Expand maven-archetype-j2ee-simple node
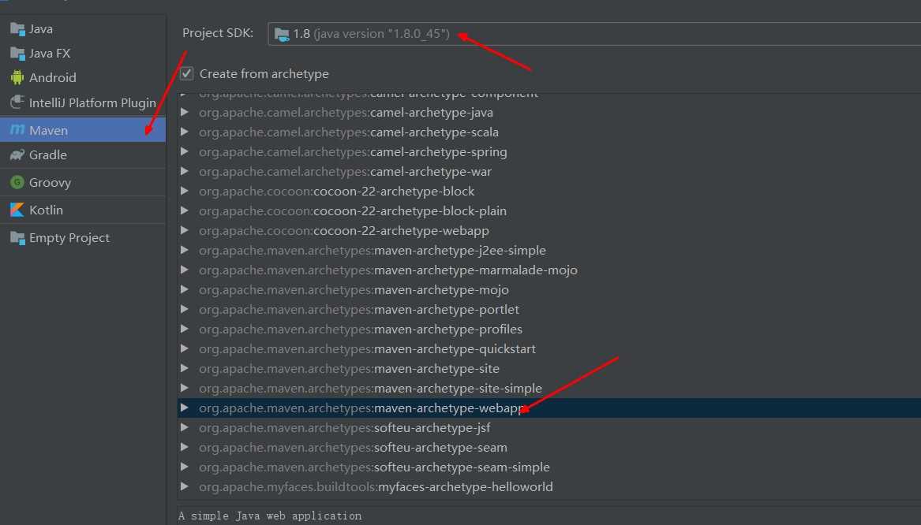 185,250
